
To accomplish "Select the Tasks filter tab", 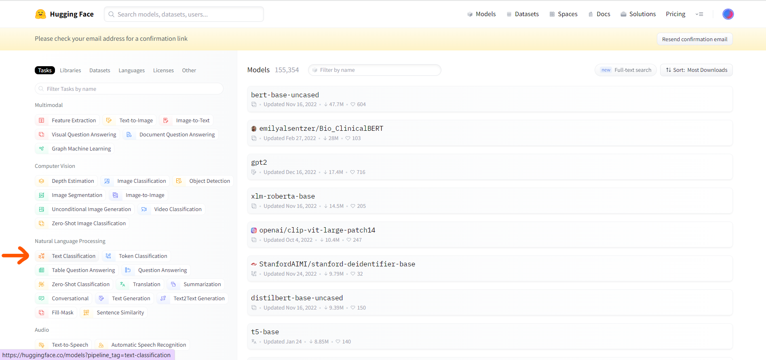I will tap(45, 70).
